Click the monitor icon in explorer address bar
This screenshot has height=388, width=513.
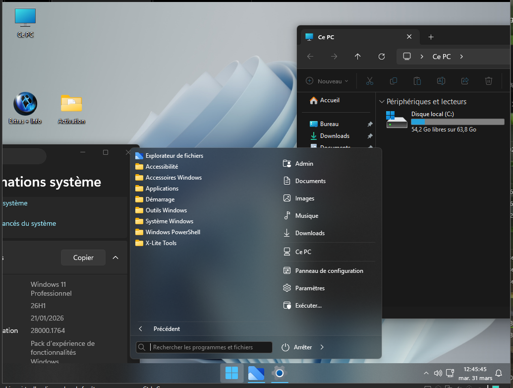coord(406,57)
